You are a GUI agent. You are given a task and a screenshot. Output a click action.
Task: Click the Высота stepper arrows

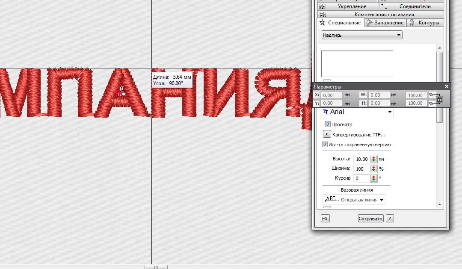tap(374, 159)
